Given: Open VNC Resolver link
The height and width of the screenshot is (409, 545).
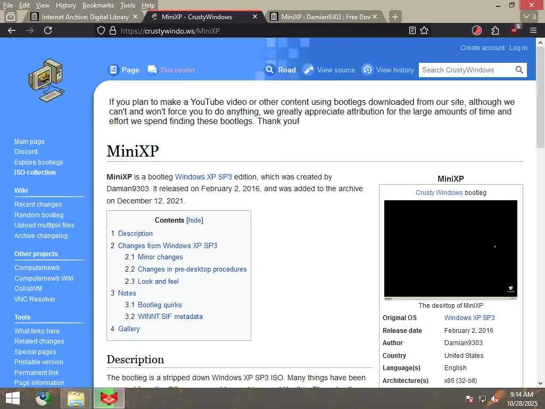Looking at the screenshot, I should (35, 299).
